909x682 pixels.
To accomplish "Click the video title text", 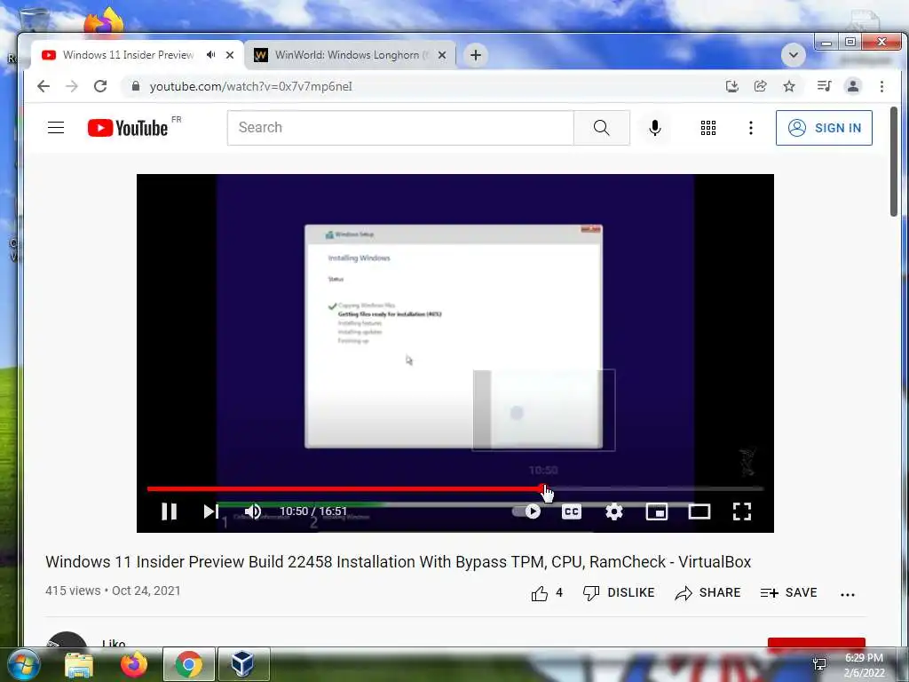I will coord(399,562).
